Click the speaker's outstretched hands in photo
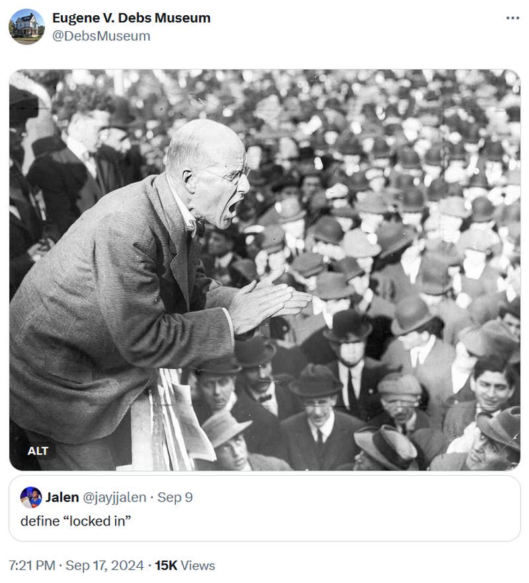Screen dimensions: 529x583 (269, 303)
